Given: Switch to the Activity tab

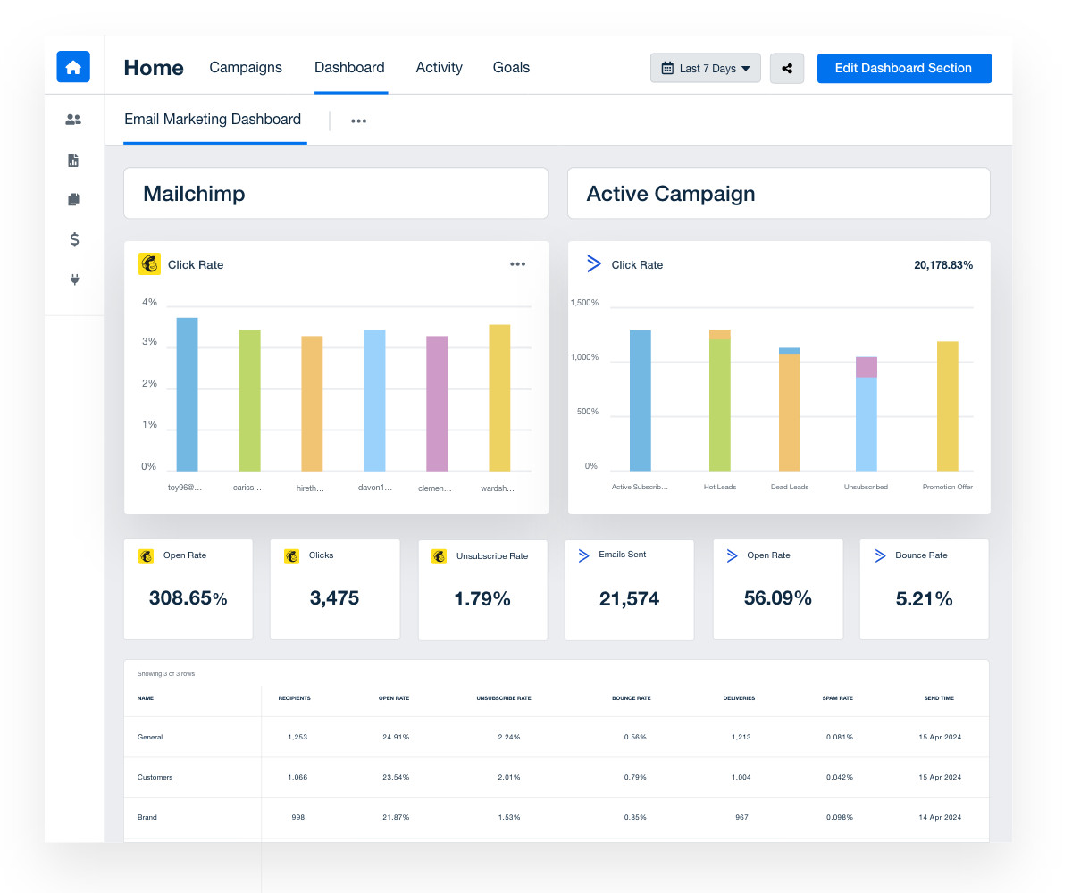Looking at the screenshot, I should point(439,67).
